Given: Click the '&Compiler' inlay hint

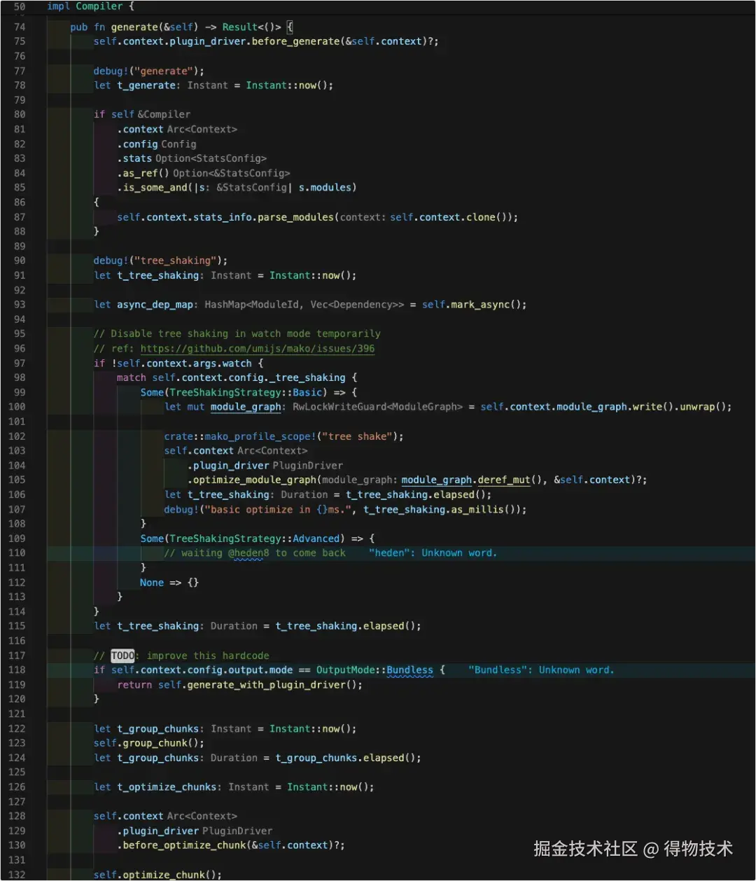Looking at the screenshot, I should pos(164,114).
